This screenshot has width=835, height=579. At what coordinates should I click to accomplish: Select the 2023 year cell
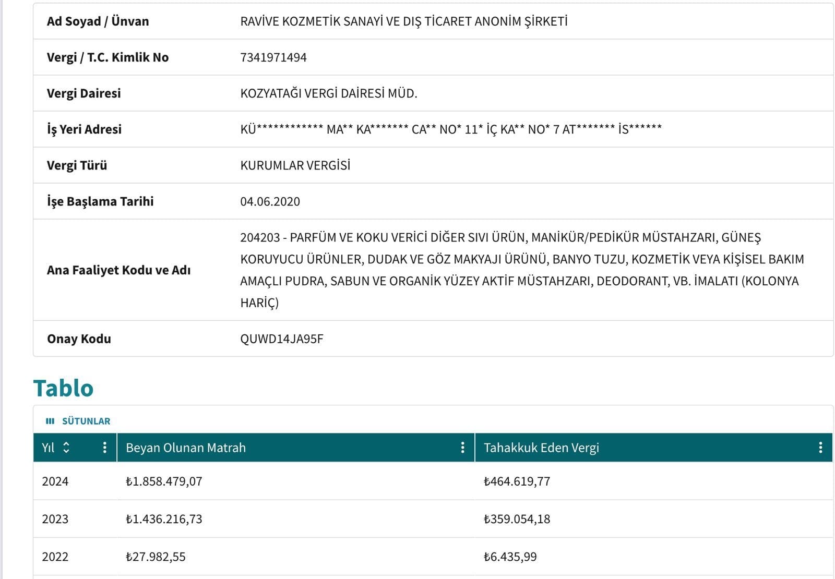pyautogui.click(x=55, y=519)
